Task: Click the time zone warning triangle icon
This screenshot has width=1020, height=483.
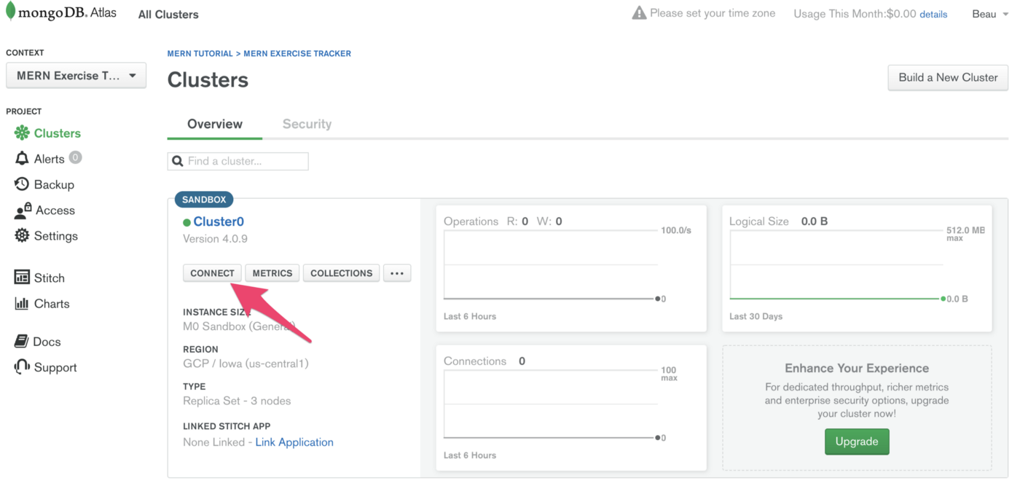Action: coord(639,13)
